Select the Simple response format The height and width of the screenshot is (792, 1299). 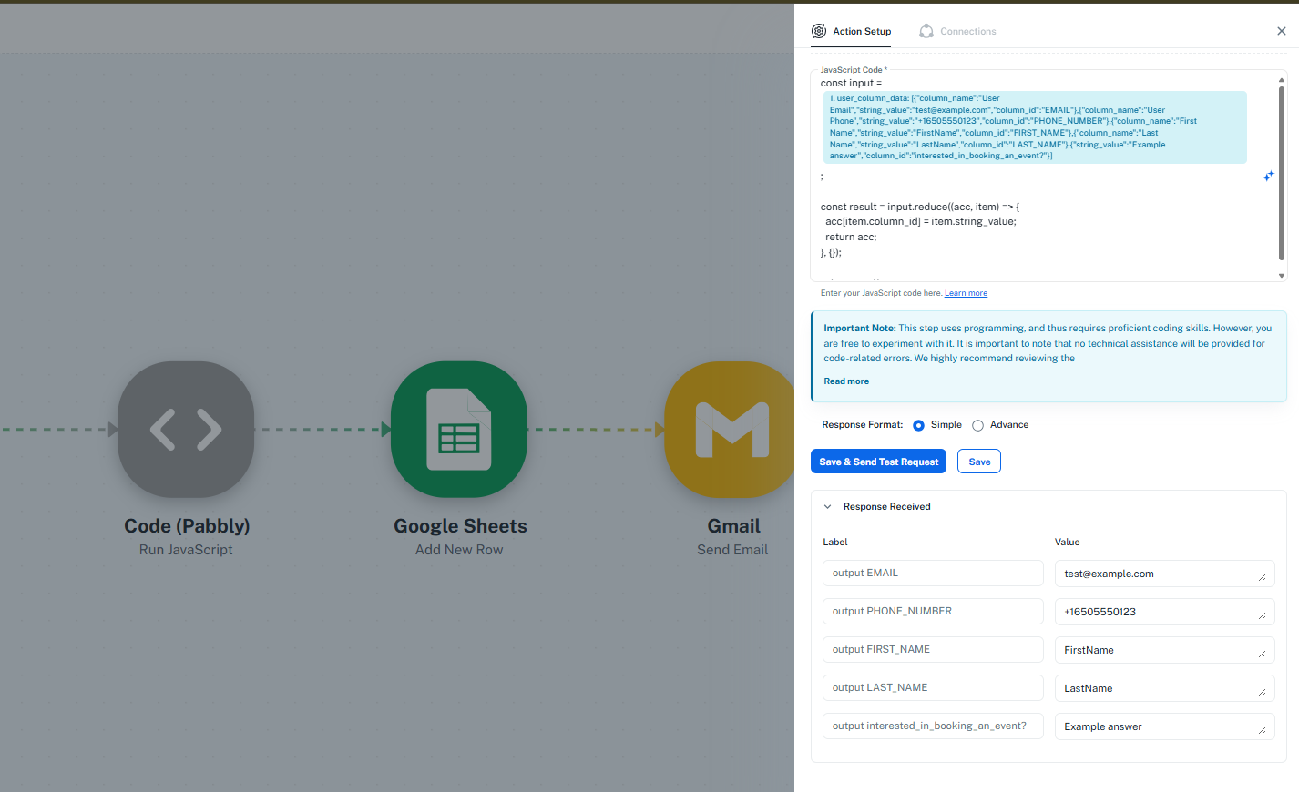tap(918, 425)
